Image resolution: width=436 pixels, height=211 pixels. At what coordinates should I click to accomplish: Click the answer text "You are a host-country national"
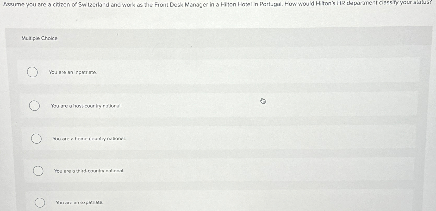[86, 106]
